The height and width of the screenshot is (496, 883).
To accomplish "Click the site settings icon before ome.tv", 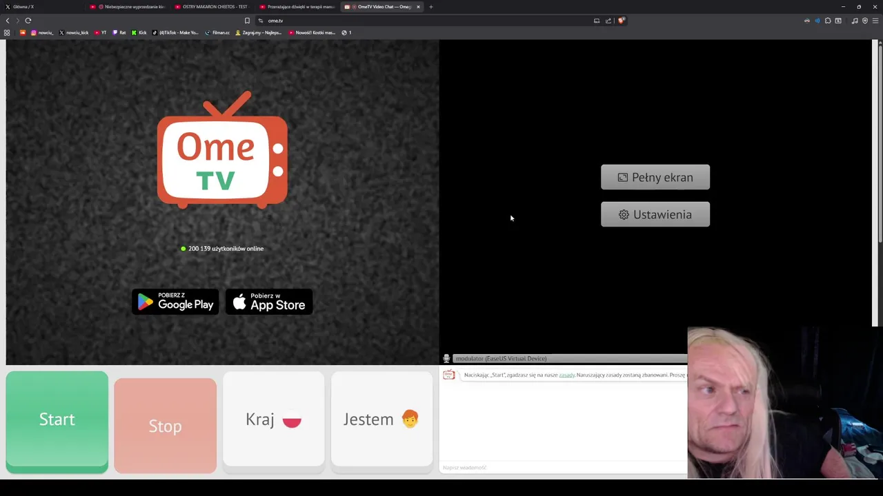I will [261, 21].
